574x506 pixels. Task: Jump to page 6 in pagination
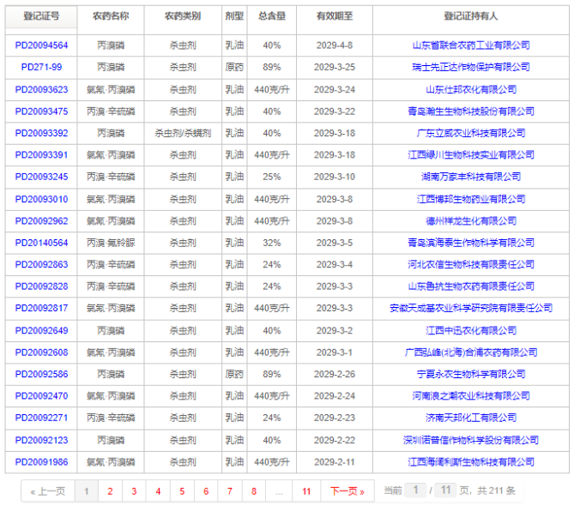pyautogui.click(x=206, y=491)
